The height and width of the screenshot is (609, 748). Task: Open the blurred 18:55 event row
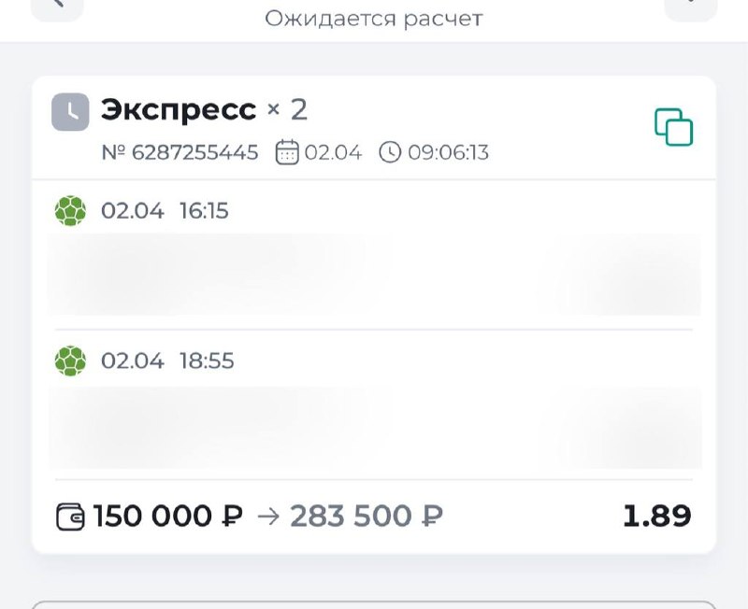374,427
